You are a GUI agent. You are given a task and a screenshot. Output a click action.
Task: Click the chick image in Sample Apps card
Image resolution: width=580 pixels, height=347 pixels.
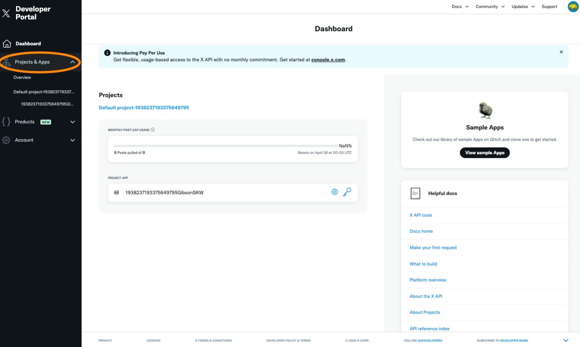[x=485, y=111]
